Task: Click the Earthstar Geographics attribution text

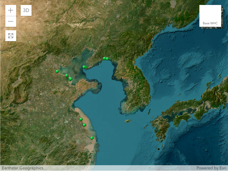Action: 23,168
